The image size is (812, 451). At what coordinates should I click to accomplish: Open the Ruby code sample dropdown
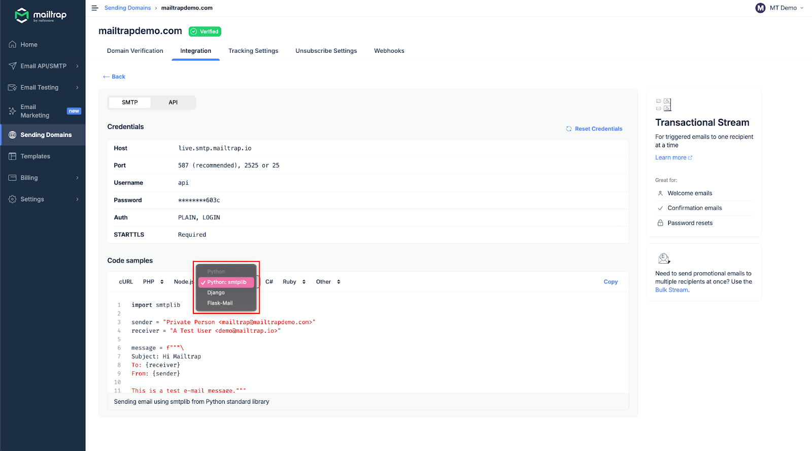(x=294, y=282)
